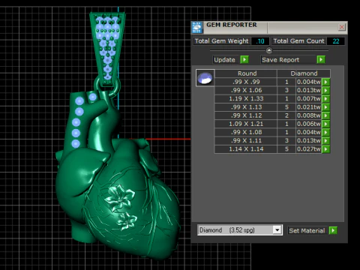Click green arrow for .99 X .99 row
Screen dimensions: 360x270
(325, 82)
